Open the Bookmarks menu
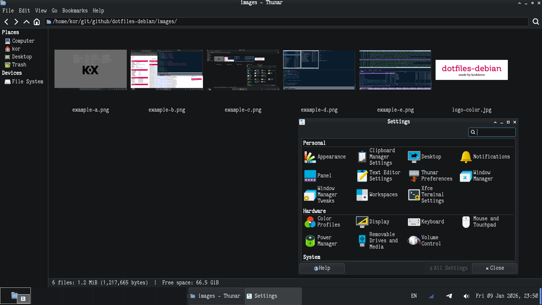Image resolution: width=542 pixels, height=305 pixels. point(75,10)
